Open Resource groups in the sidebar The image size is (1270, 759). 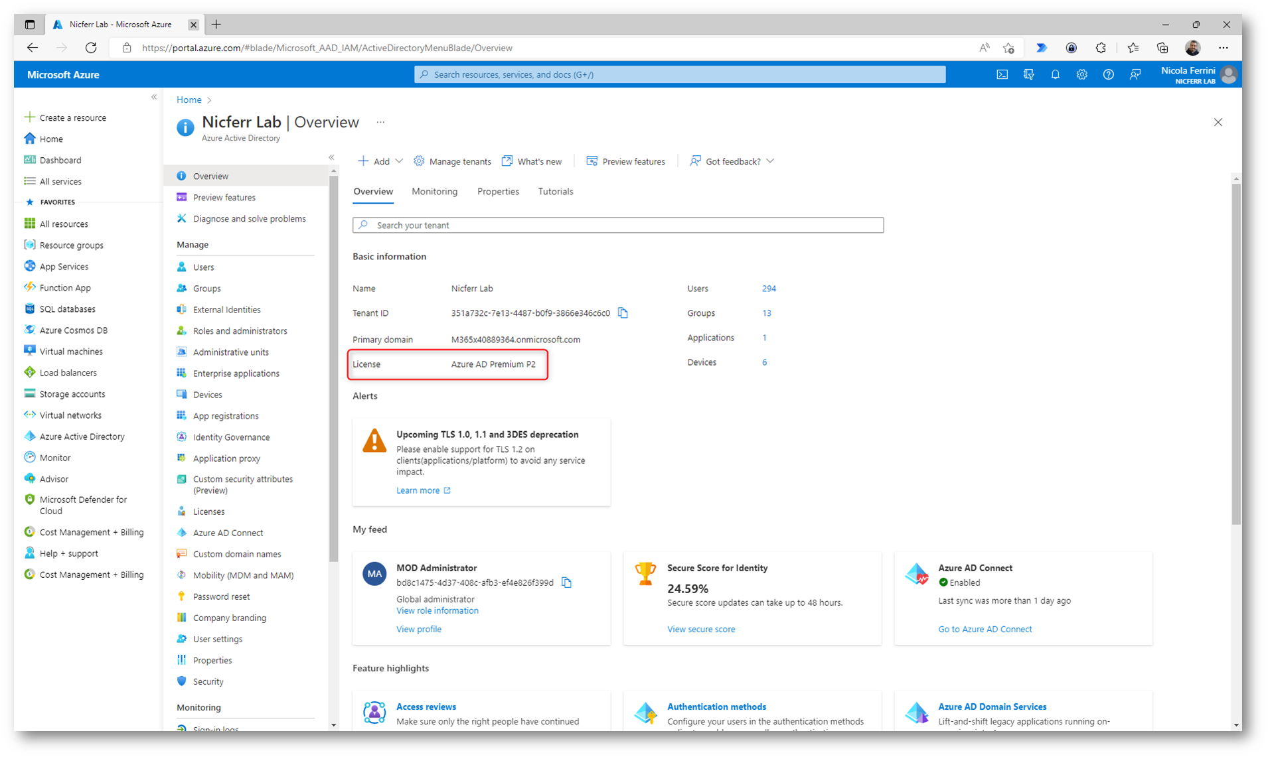[x=71, y=245]
